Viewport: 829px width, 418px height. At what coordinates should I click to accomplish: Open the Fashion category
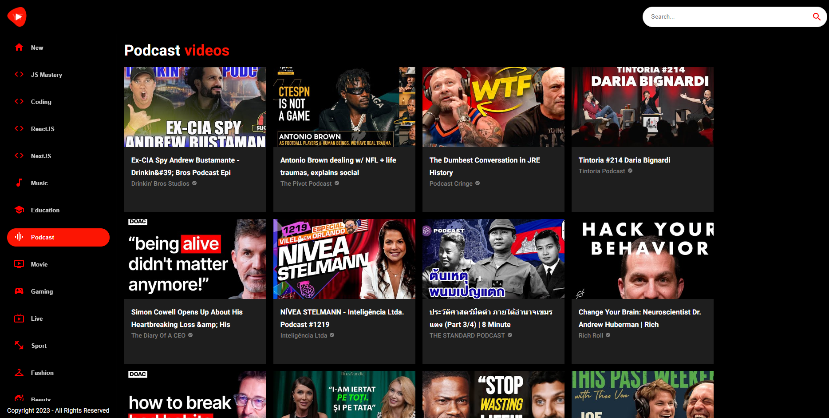[58, 373]
